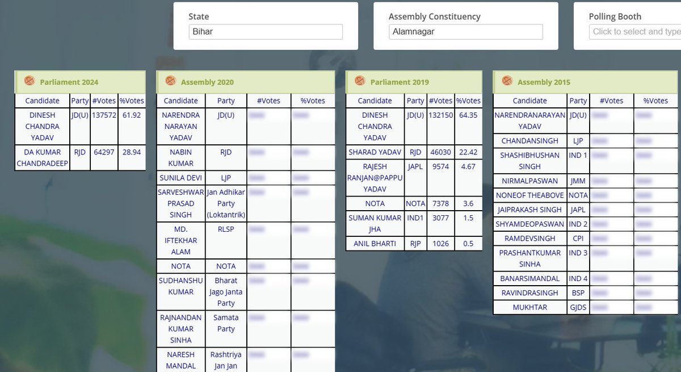Select SUDHANSHU KUMAR candidate cell

click(181, 292)
